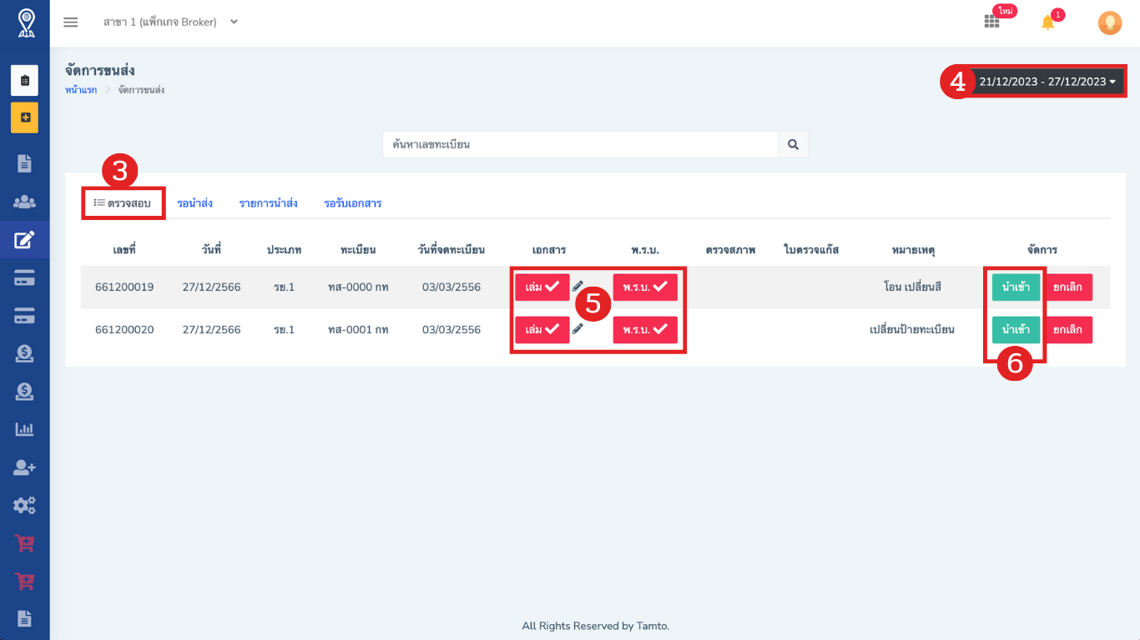This screenshot has height=640, width=1140.
Task: Open the bar chart reports sidebar icon
Action: (24, 429)
